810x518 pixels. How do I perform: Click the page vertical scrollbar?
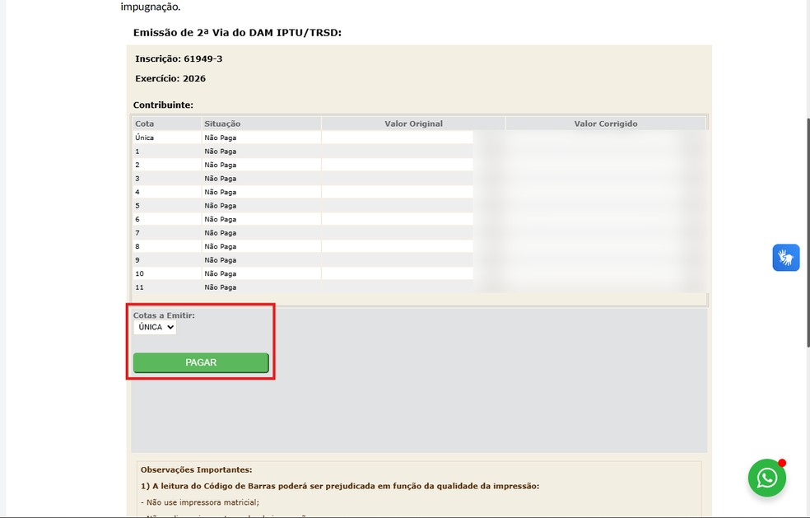[808, 232]
